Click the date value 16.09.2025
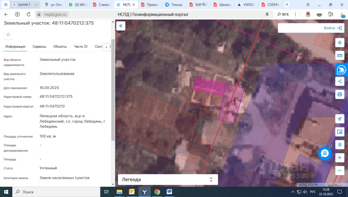The height and width of the screenshot is (197, 348). click(49, 88)
